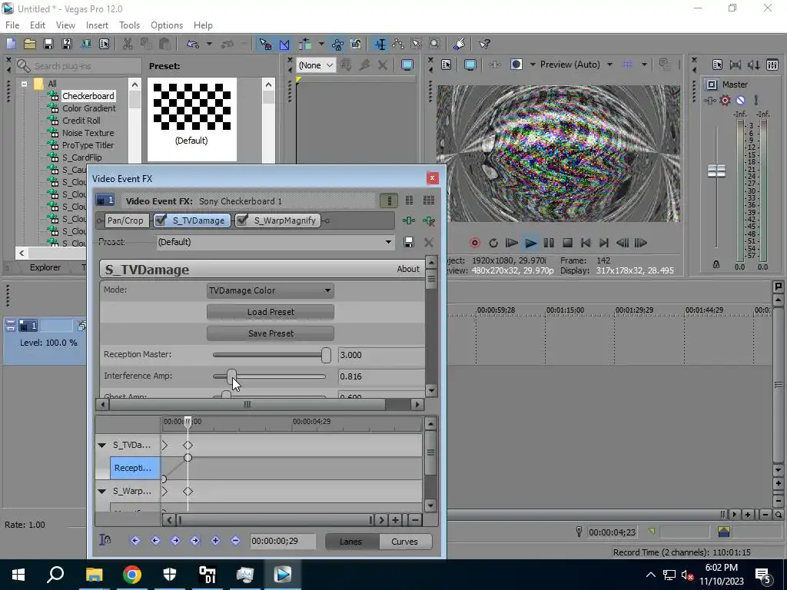Open the Edit menu
Screen dimensions: 787x590
coord(38,25)
